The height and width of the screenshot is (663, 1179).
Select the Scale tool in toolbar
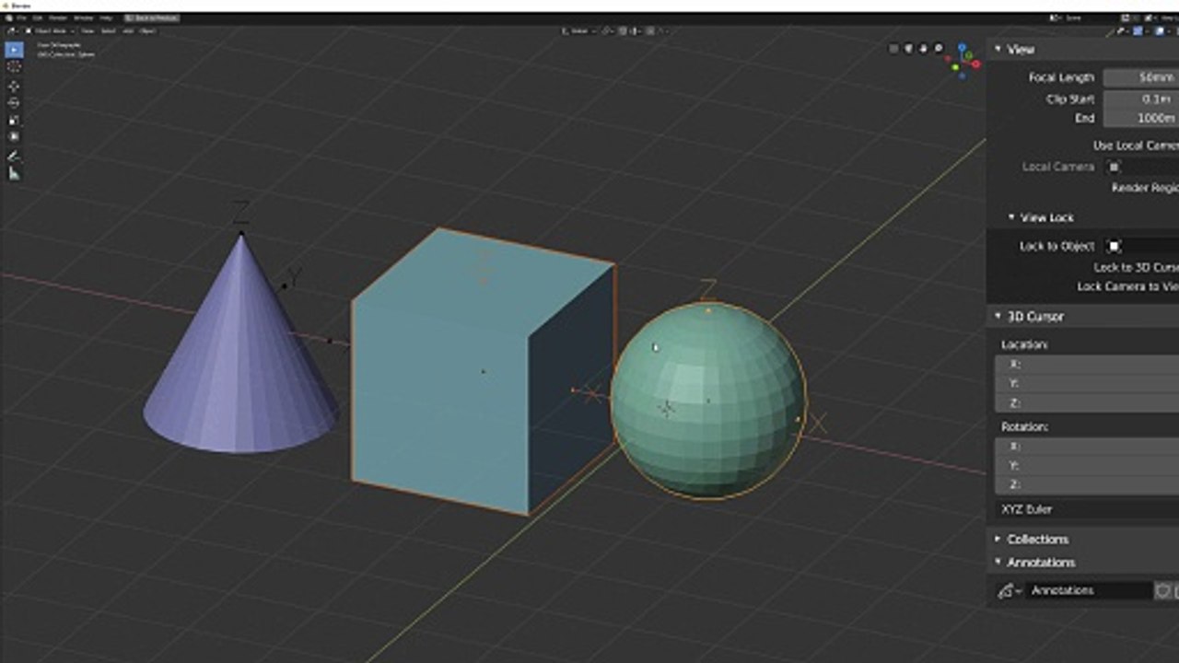pos(14,120)
